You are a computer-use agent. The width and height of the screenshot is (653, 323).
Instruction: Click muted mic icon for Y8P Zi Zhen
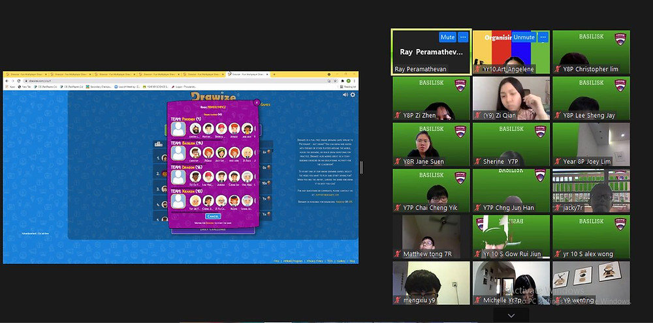coord(397,115)
